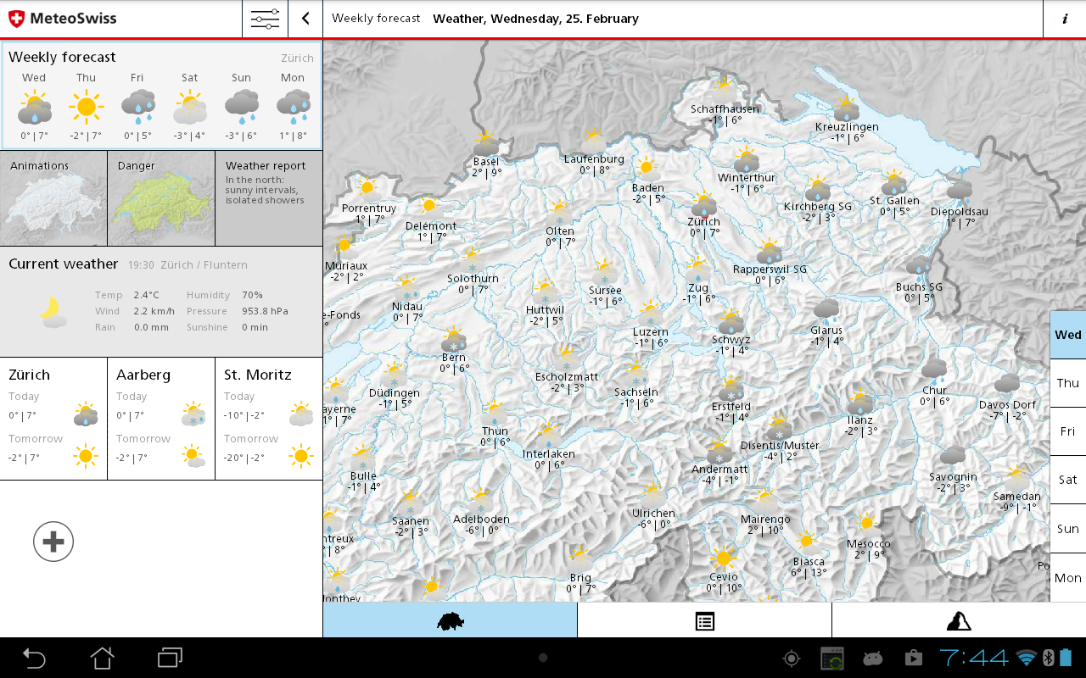Open the settings sliders icon
1086x678 pixels.
265,19
